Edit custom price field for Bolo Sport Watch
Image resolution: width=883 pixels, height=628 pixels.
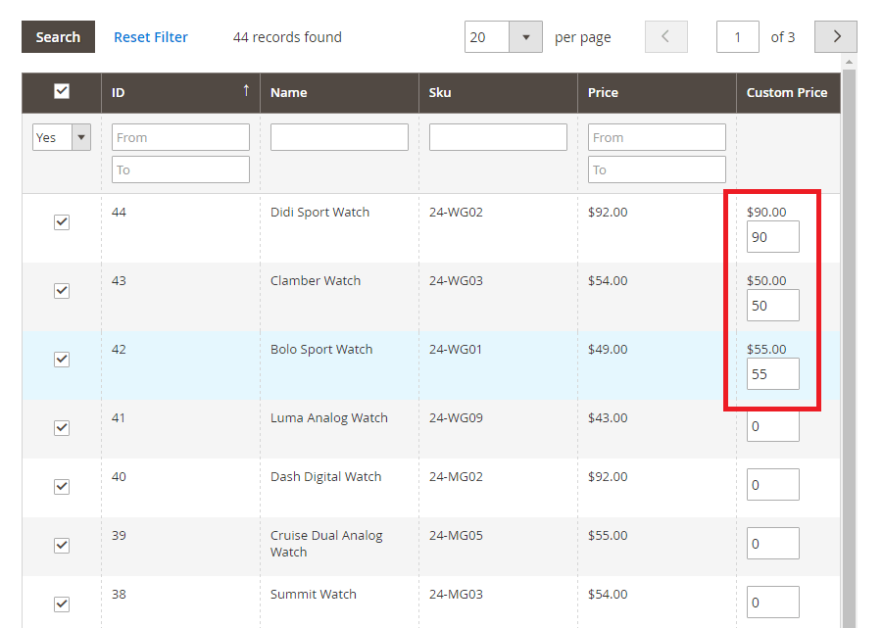[x=772, y=373]
